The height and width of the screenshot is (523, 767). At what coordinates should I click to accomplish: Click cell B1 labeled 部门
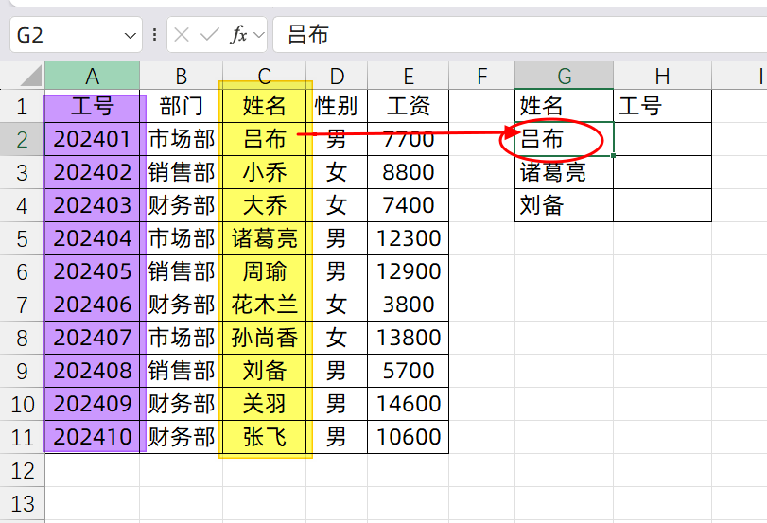tap(181, 106)
